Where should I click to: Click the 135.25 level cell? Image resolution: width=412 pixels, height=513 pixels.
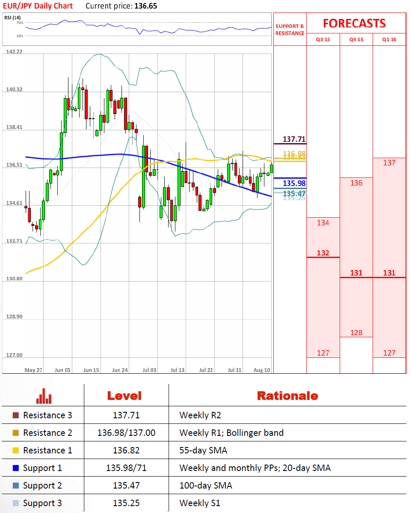(x=126, y=503)
